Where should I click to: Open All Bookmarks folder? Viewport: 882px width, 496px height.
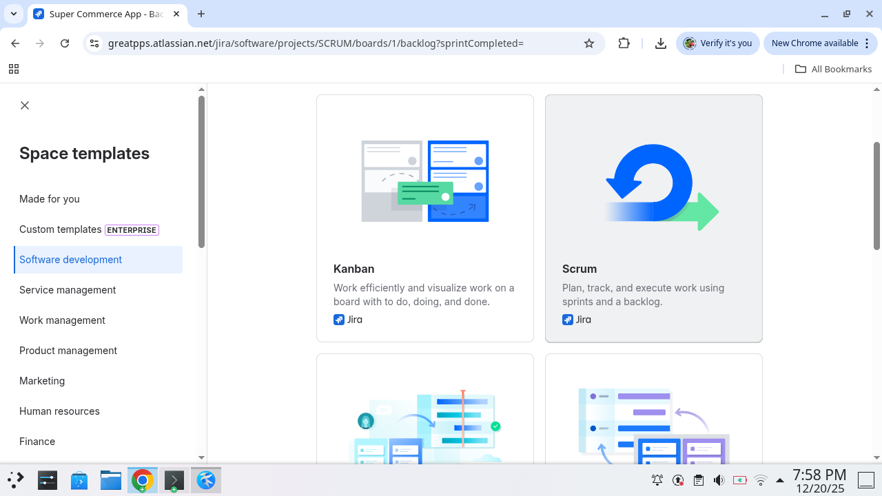pyautogui.click(x=833, y=69)
